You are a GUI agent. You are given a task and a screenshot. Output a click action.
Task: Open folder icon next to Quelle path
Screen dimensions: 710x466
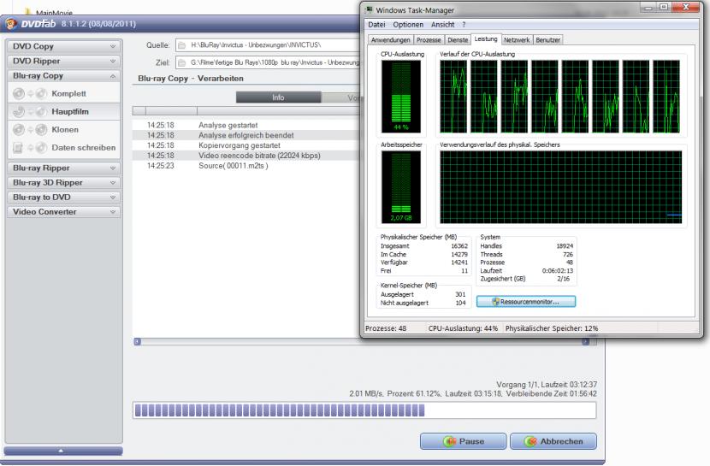[x=181, y=45]
